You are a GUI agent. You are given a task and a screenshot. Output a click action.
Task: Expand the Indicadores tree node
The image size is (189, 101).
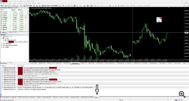tap(2, 44)
